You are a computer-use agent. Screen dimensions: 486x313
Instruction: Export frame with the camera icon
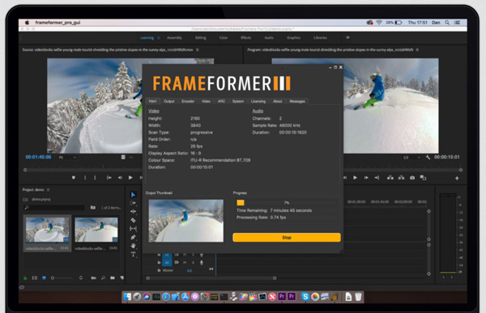point(412,178)
